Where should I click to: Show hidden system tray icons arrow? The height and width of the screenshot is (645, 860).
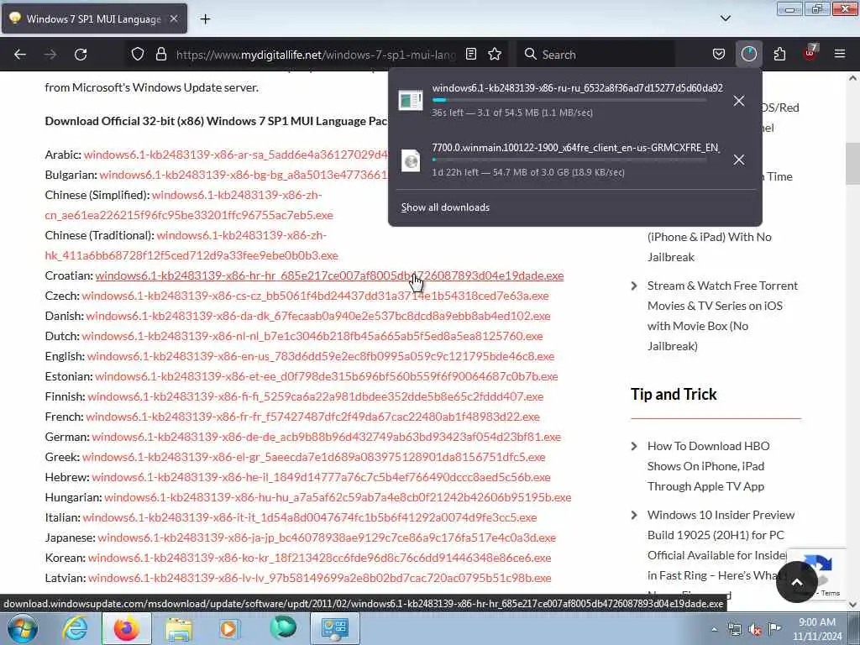[714, 629]
